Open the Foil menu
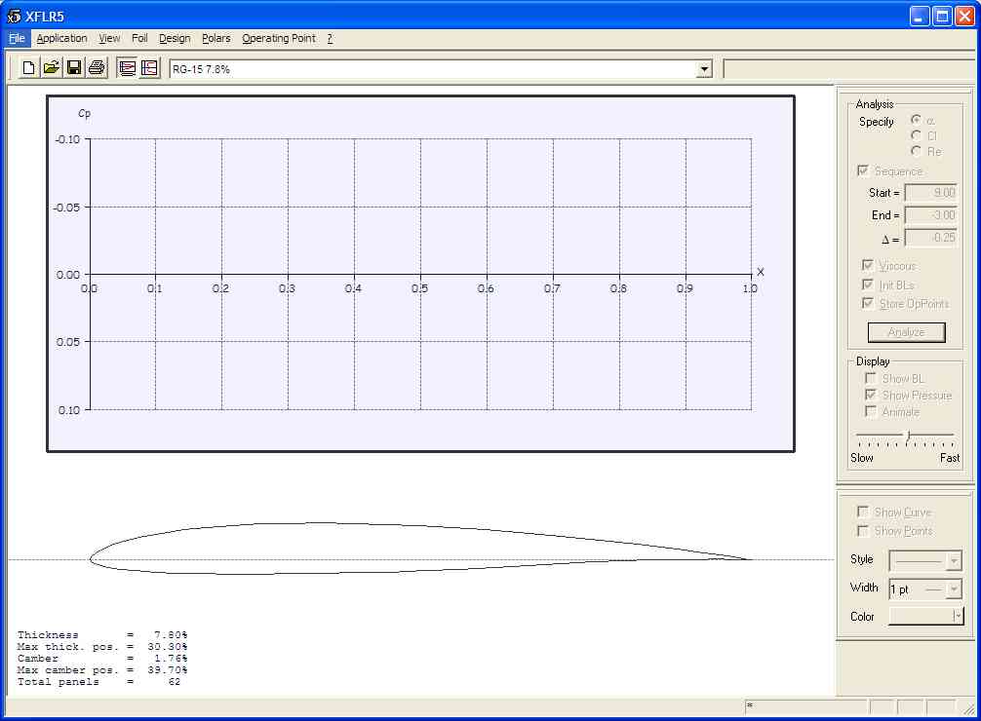Screen dimensions: 981x721 pyautogui.click(x=139, y=39)
